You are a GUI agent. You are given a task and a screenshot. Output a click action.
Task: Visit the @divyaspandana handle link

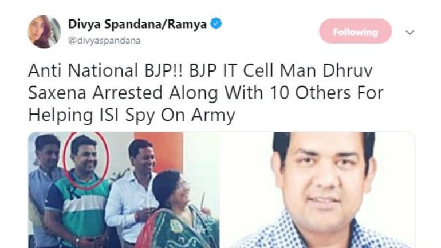(104, 41)
